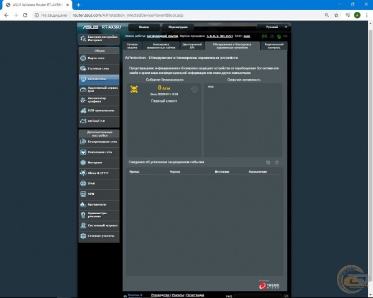Open a new browser tab
Screen dimensions: 373x298
(79, 5)
